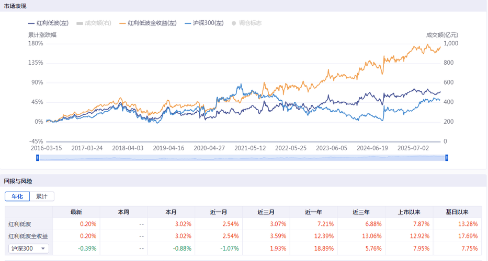Select the 红利低波 row label in the table
Viewport: 488px width, 261px height.
point(19,224)
